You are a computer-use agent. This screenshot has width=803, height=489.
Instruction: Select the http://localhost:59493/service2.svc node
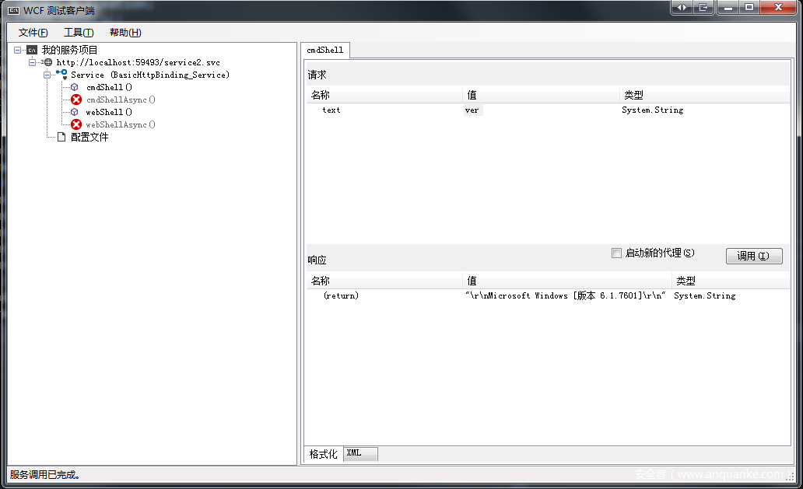tap(139, 62)
